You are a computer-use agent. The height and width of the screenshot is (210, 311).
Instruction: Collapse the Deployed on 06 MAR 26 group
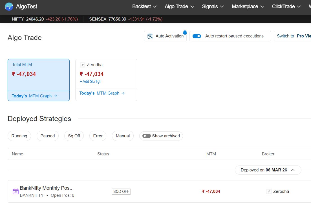(x=268, y=170)
